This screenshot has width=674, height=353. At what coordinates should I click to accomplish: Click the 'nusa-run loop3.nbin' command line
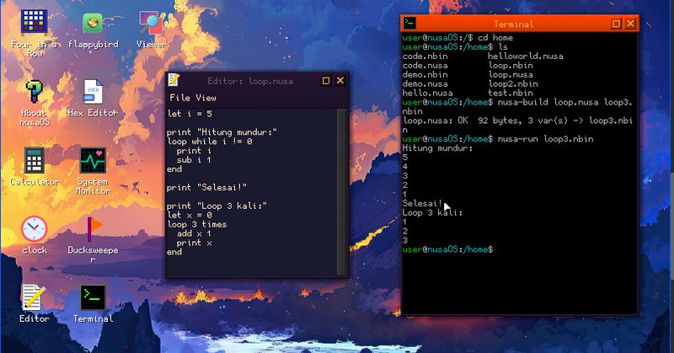click(545, 139)
